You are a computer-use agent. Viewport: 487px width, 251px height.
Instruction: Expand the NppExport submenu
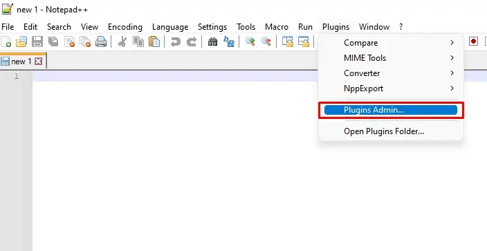coord(391,89)
